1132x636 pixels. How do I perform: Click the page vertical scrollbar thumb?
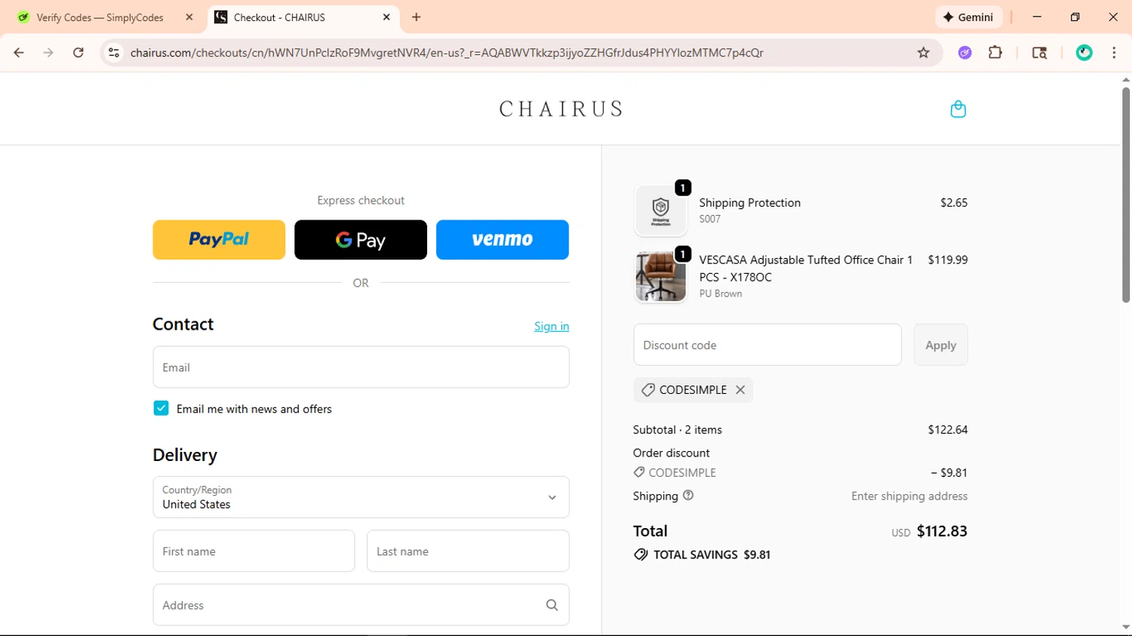1125,195
